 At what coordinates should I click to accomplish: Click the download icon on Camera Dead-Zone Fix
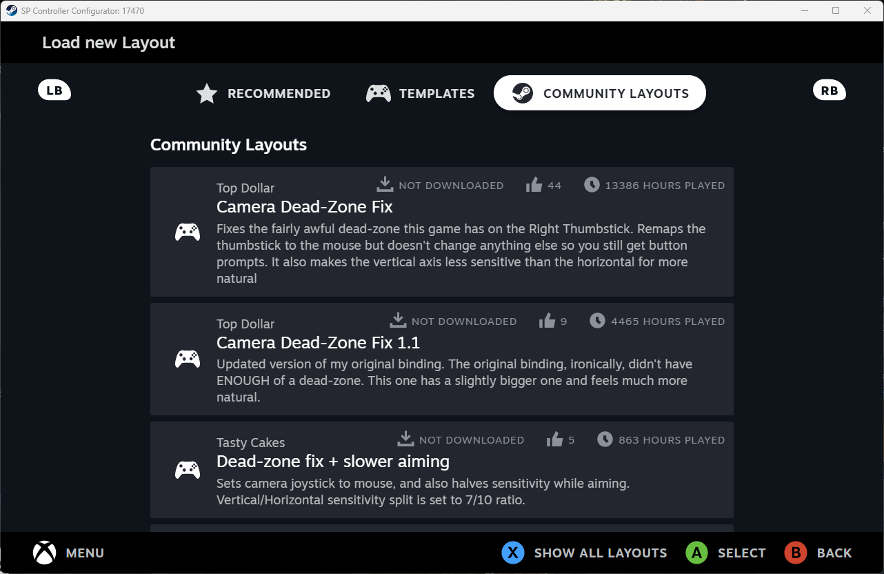[x=384, y=185]
